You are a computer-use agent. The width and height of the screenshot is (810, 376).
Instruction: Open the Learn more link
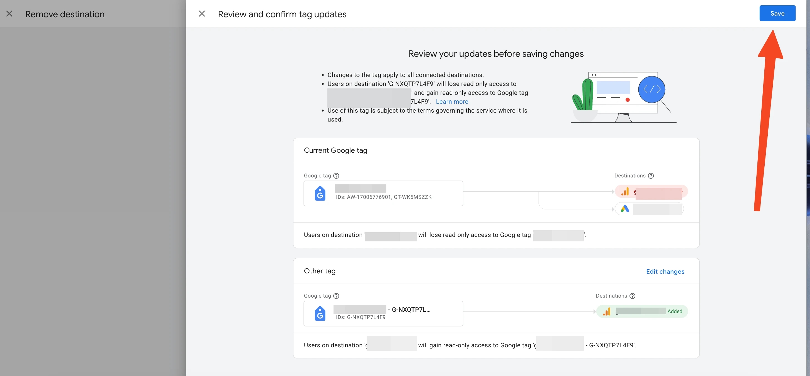pyautogui.click(x=452, y=102)
